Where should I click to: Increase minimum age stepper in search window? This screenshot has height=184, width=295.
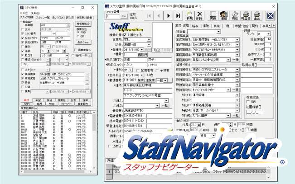[x=48, y=50]
